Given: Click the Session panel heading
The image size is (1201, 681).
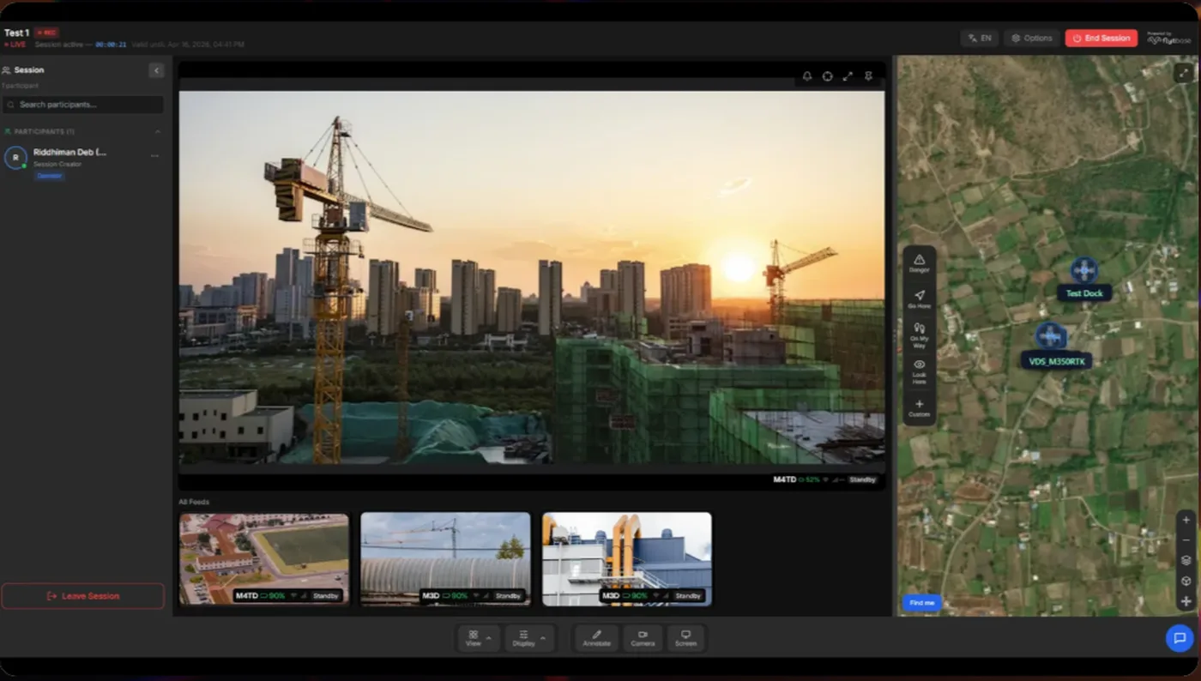Looking at the screenshot, I should (29, 70).
